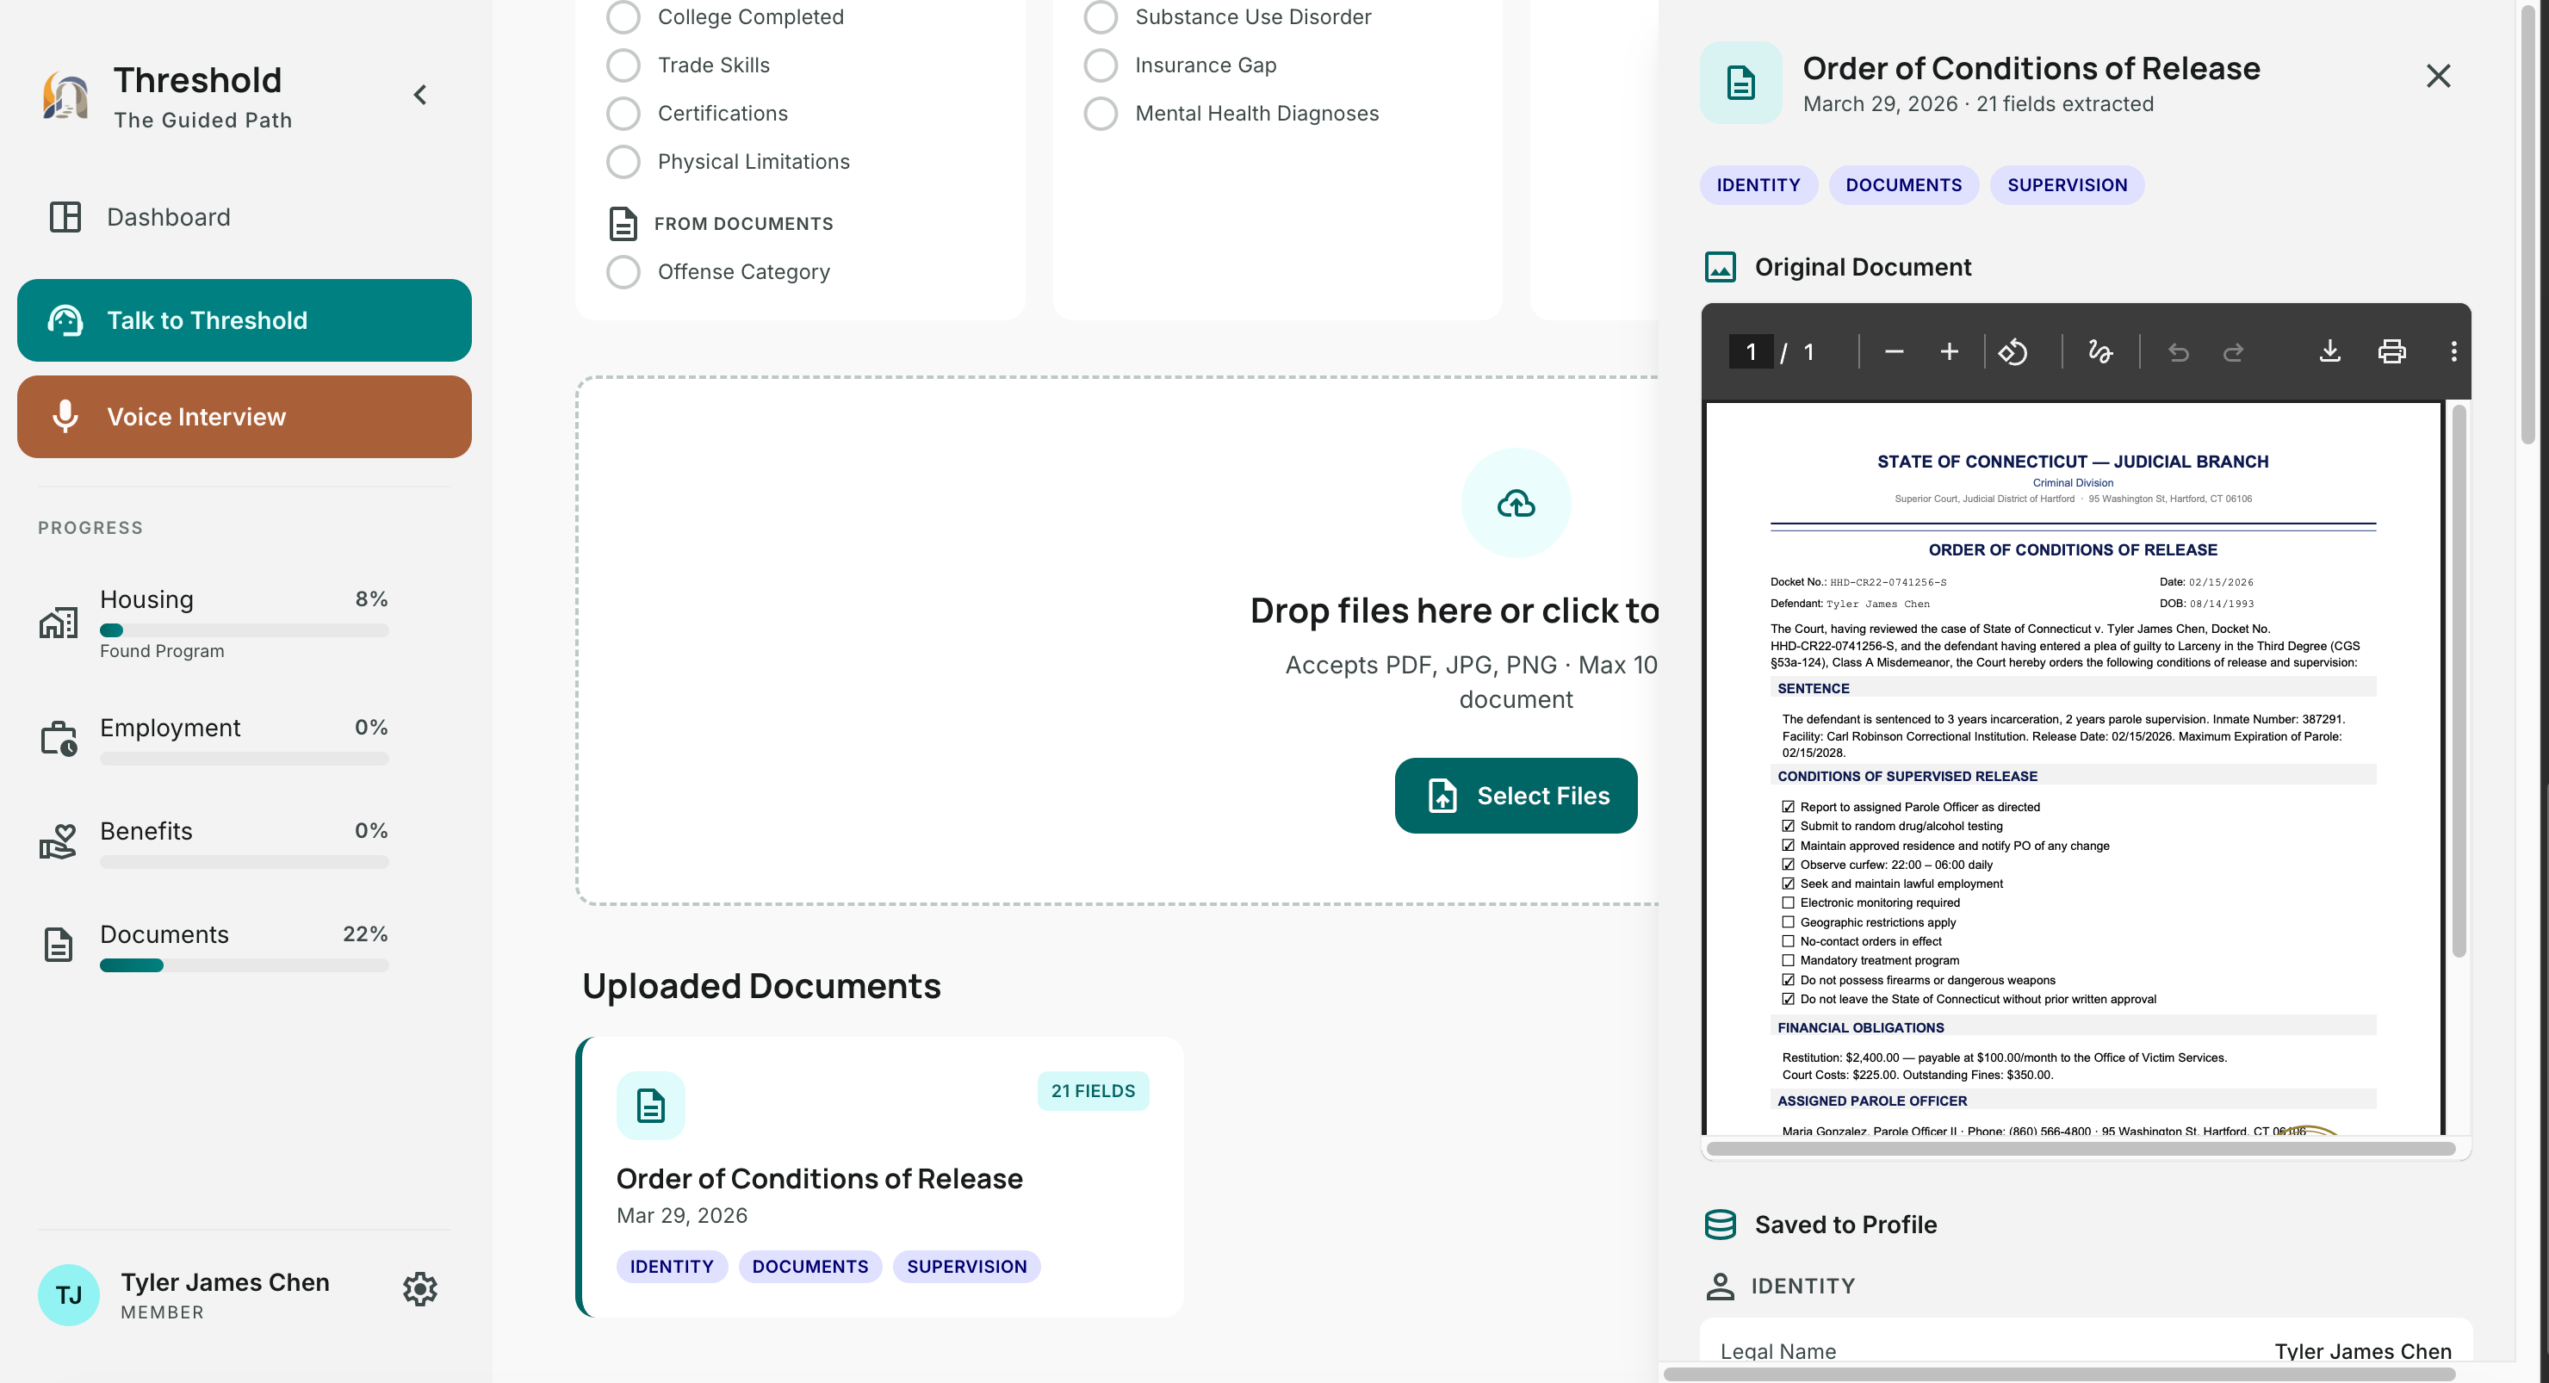Print the Order of Conditions document

[x=2391, y=352]
